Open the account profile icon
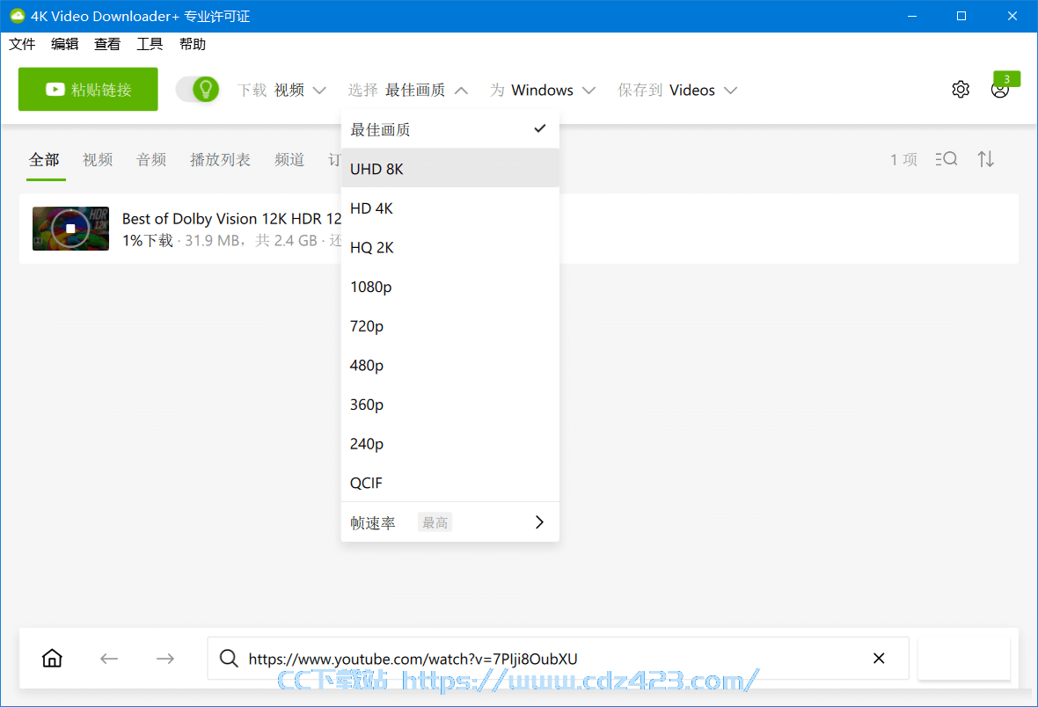 pos(999,90)
